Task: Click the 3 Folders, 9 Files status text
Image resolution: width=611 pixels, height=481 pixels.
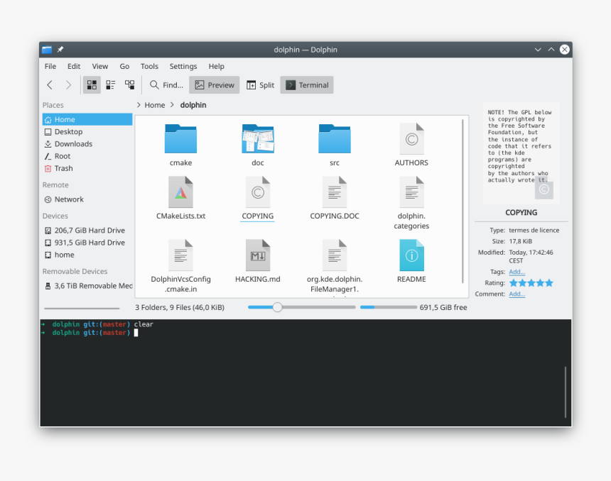Action: (x=180, y=307)
